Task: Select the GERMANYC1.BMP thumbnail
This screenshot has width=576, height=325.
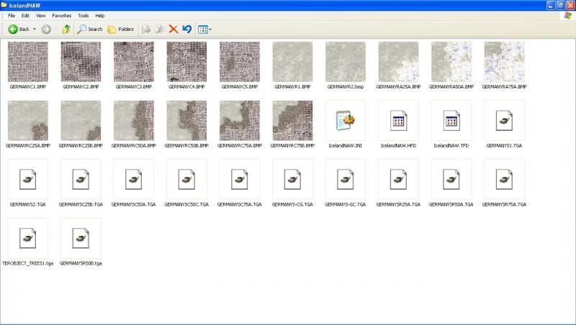Action: 28,62
